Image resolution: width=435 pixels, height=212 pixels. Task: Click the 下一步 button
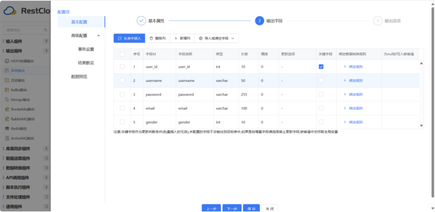coord(232,209)
